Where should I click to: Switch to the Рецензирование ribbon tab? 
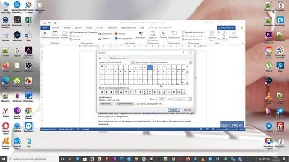pyautogui.click(x=128, y=28)
